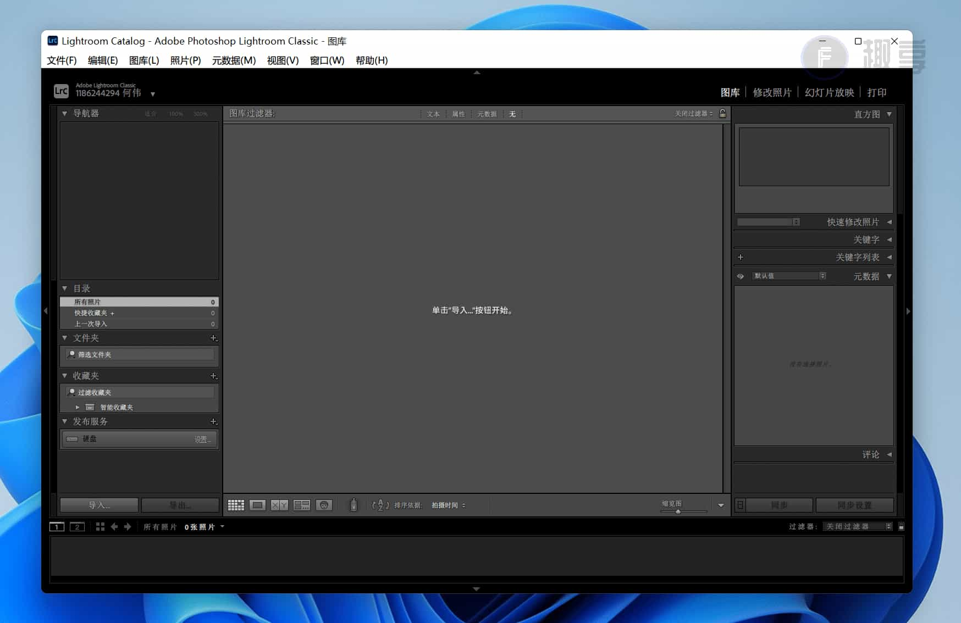Select second window display button 2
This screenshot has width=961, height=623.
(77, 527)
